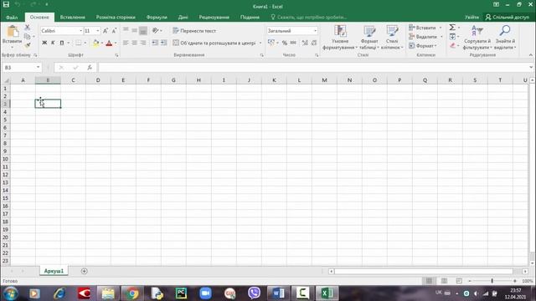The image size is (536, 301).
Task: Open Google Chrome from the taskbar
Action: pyautogui.click(x=132, y=293)
